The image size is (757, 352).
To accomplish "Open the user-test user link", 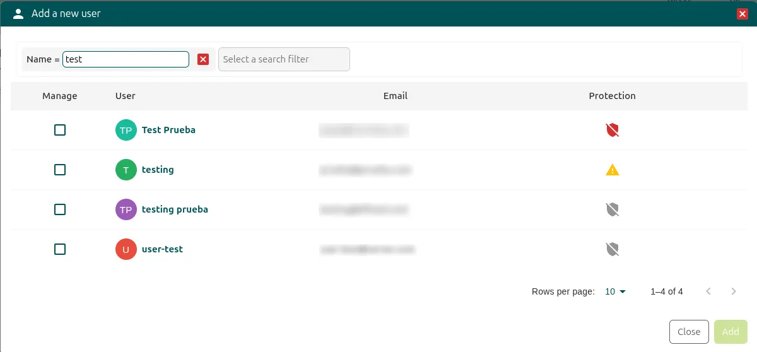I will (x=162, y=249).
